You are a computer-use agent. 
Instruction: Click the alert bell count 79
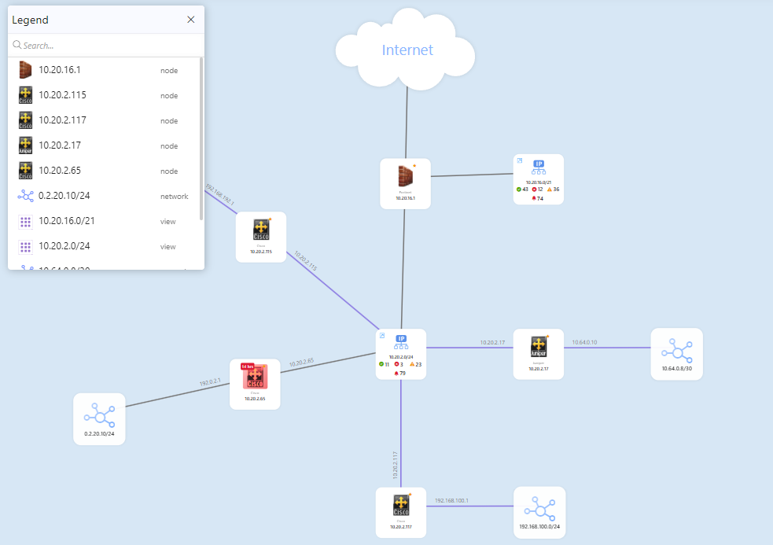tap(399, 374)
